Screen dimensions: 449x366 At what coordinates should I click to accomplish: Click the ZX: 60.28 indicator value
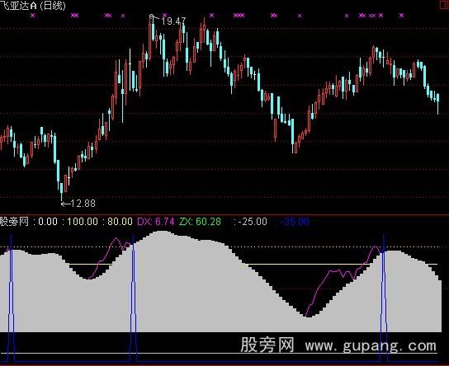pos(200,221)
